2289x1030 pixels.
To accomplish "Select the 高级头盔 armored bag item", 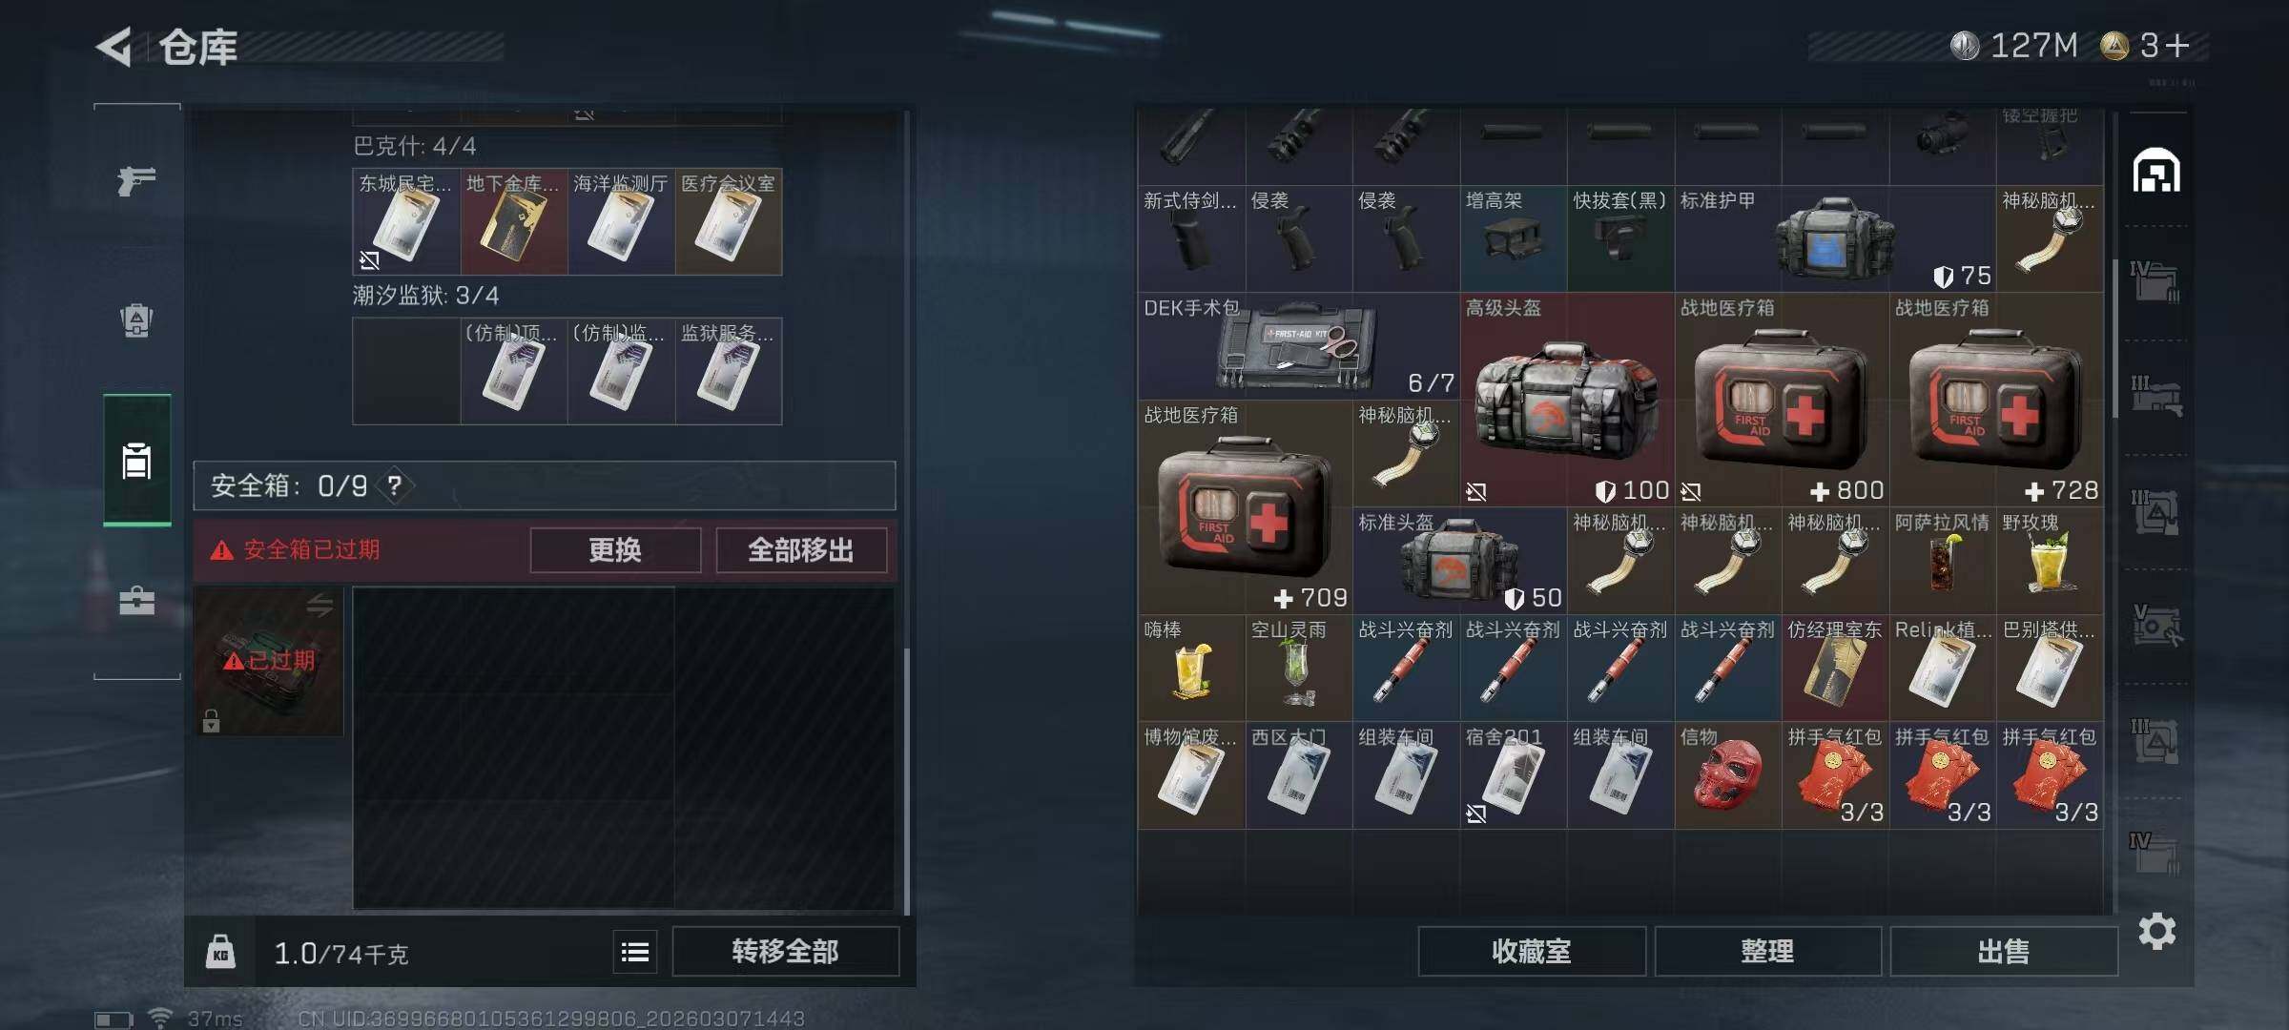I will [x=1567, y=400].
